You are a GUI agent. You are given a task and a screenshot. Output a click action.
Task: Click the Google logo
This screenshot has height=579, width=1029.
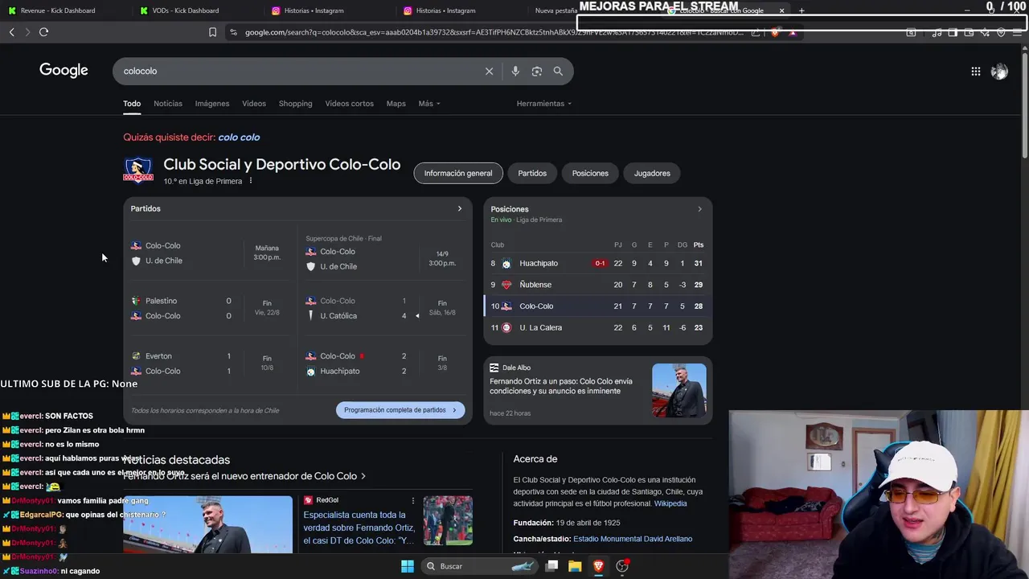point(64,71)
